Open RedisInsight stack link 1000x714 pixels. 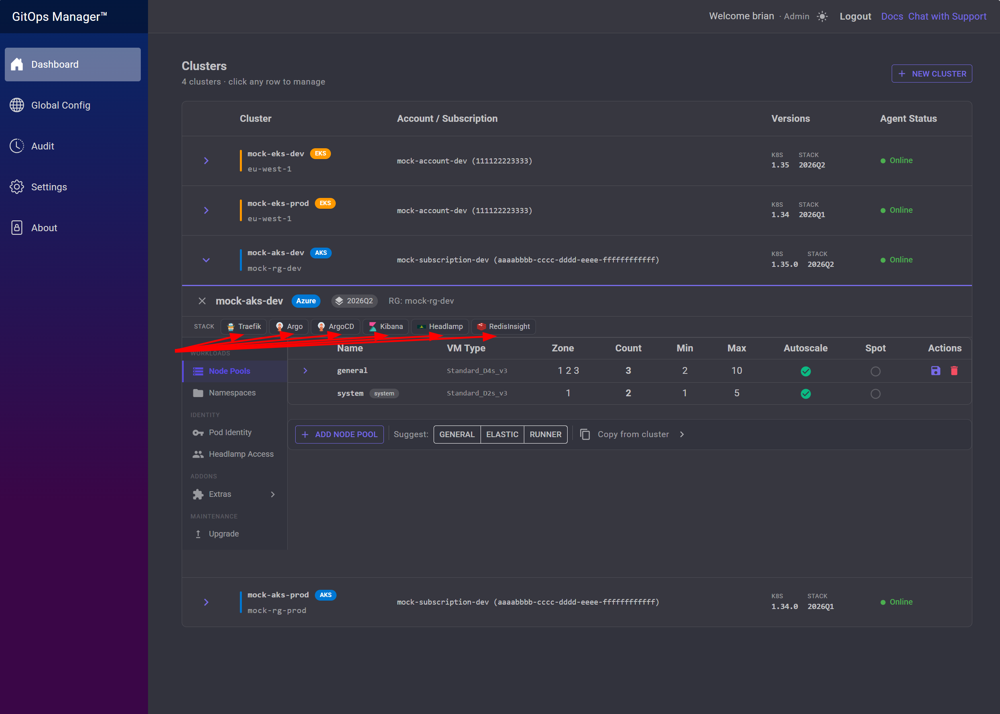click(x=503, y=327)
